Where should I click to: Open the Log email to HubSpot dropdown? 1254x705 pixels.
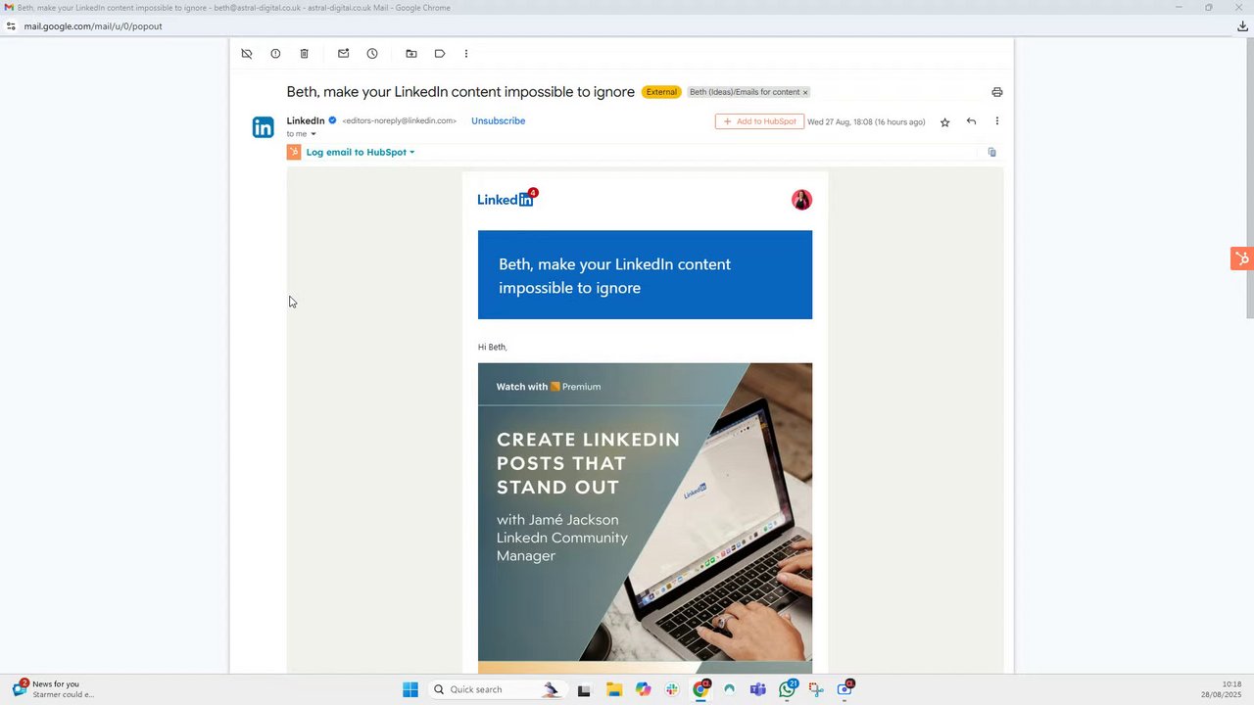361,152
